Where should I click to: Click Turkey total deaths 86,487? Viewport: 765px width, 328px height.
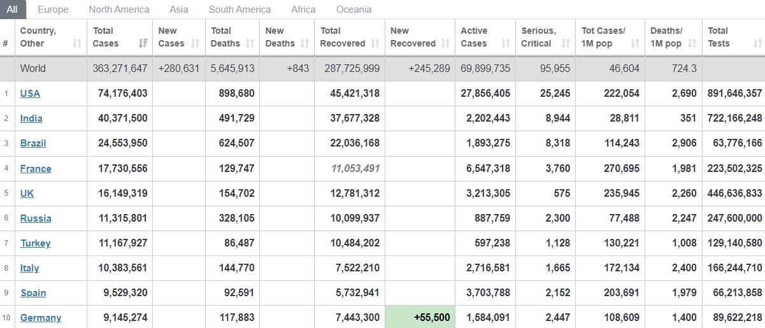click(x=240, y=243)
